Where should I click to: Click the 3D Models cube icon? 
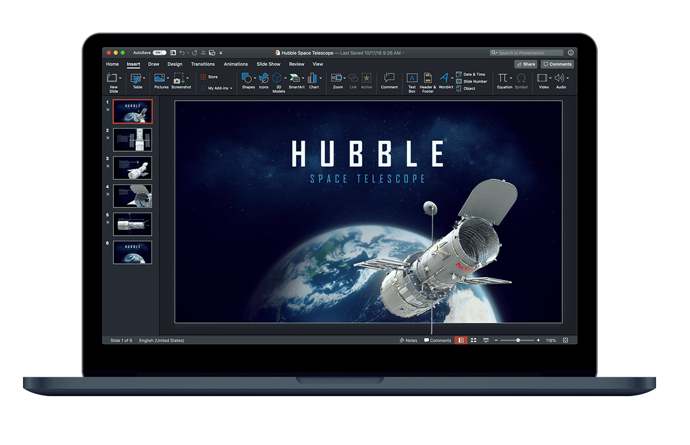pyautogui.click(x=277, y=78)
